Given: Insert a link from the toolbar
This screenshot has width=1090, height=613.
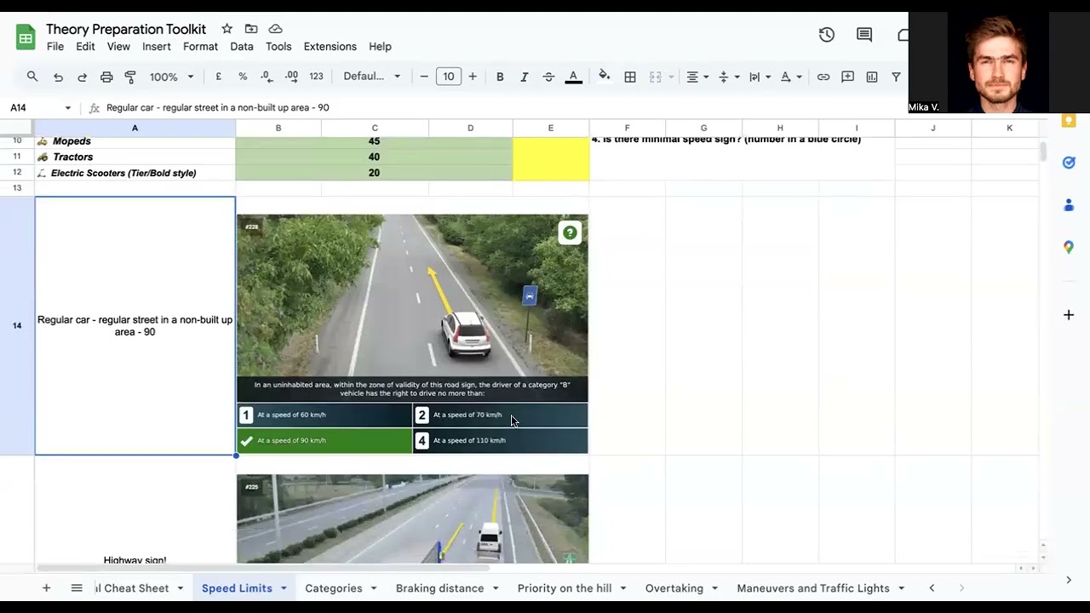Looking at the screenshot, I should click(823, 77).
